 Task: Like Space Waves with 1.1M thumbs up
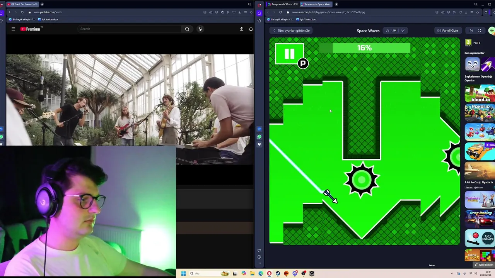(391, 31)
